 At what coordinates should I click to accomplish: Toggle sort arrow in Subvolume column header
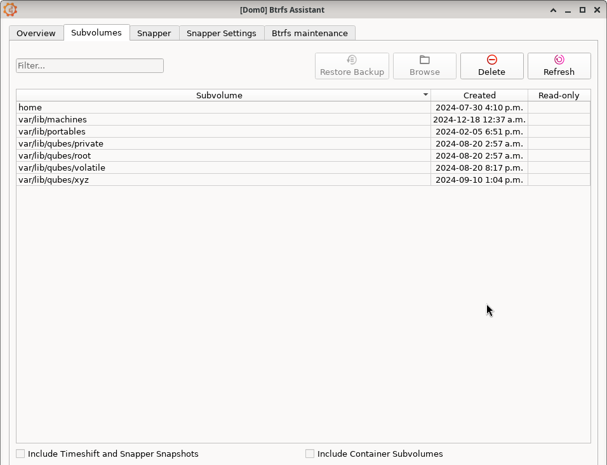425,95
